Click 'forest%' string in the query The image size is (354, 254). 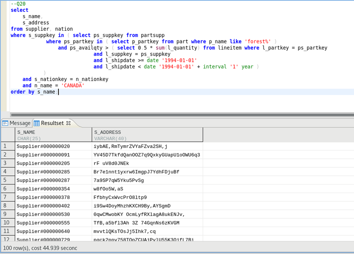pyautogui.click(x=257, y=41)
